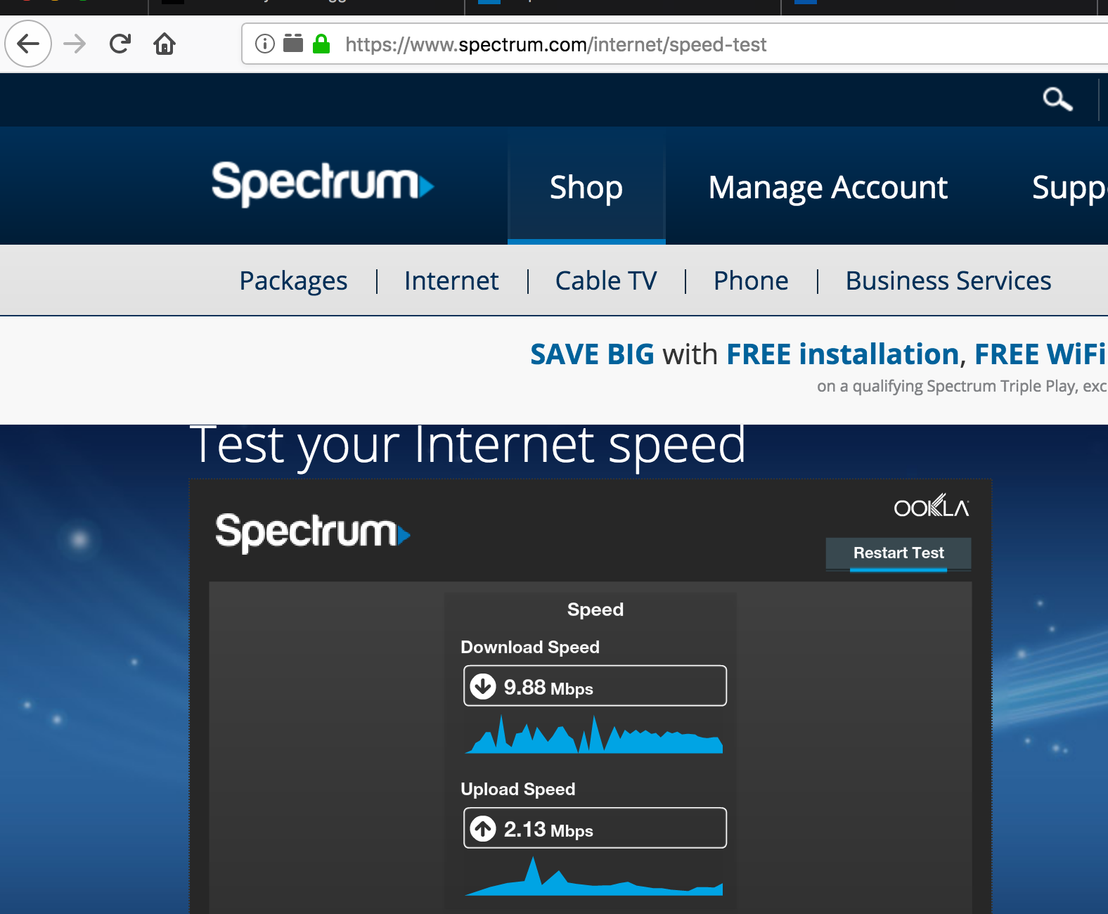The width and height of the screenshot is (1108, 914).
Task: Navigate to the Cable TV section
Action: coord(606,281)
